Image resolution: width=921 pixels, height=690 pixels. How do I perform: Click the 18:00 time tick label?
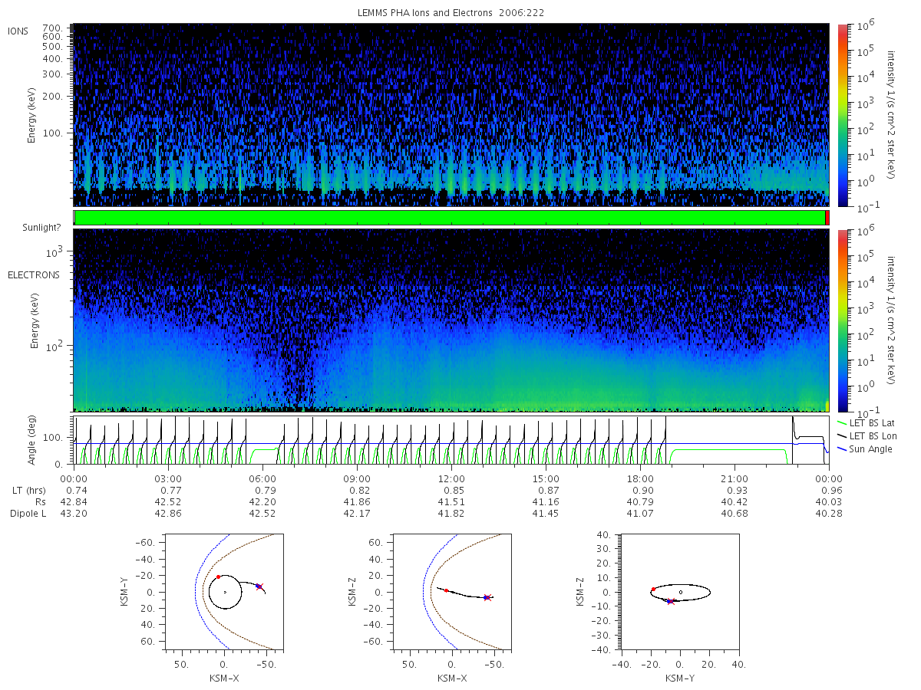640,478
